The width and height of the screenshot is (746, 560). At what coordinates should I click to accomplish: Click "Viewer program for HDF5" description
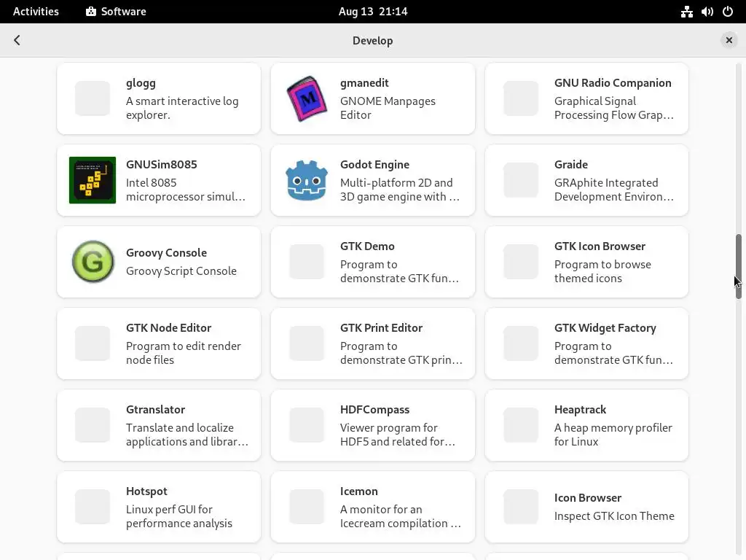[x=398, y=435]
